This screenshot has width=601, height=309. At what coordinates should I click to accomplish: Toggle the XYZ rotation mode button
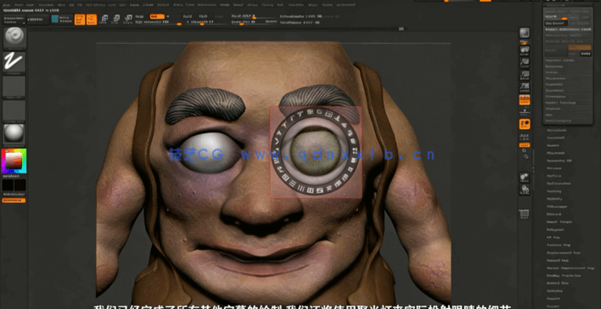tap(525, 145)
